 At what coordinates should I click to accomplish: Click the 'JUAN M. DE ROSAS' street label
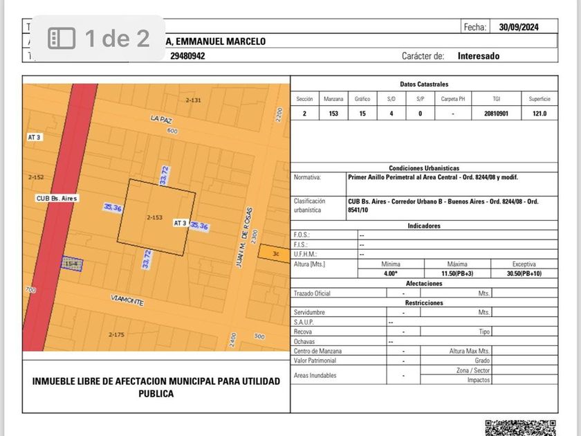[x=243, y=237]
